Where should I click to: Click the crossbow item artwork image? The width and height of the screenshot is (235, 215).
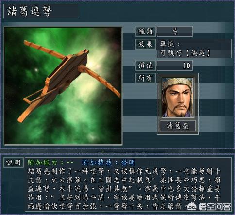pos(63,85)
